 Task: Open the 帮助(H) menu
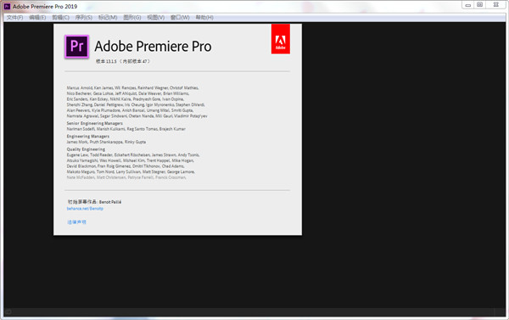pos(204,18)
